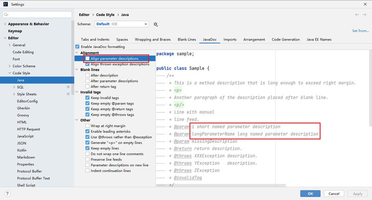This screenshot has width=372, height=200.
Task: Click the IntelliJ logo in the title bar
Action: pyautogui.click(x=5, y=4)
